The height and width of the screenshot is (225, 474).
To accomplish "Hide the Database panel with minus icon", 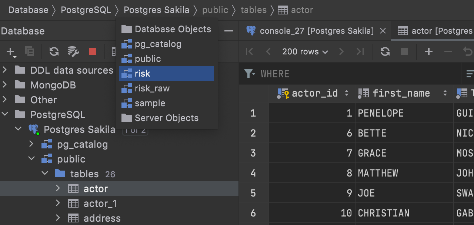I will click(229, 31).
